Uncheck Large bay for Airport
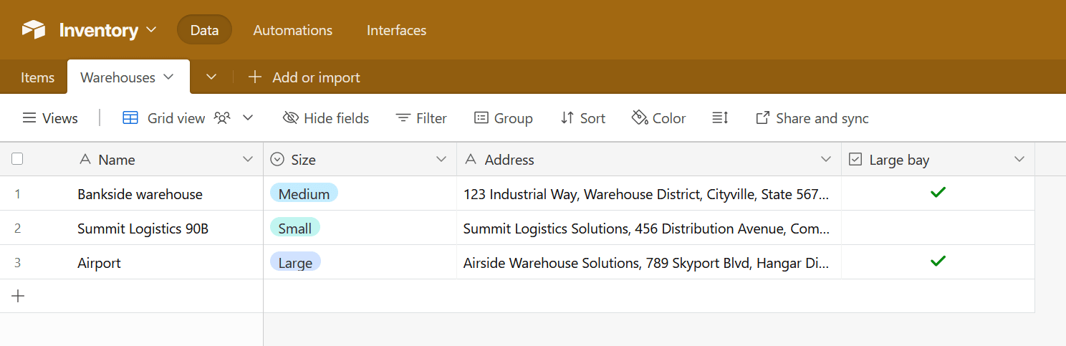This screenshot has width=1066, height=346. point(938,261)
